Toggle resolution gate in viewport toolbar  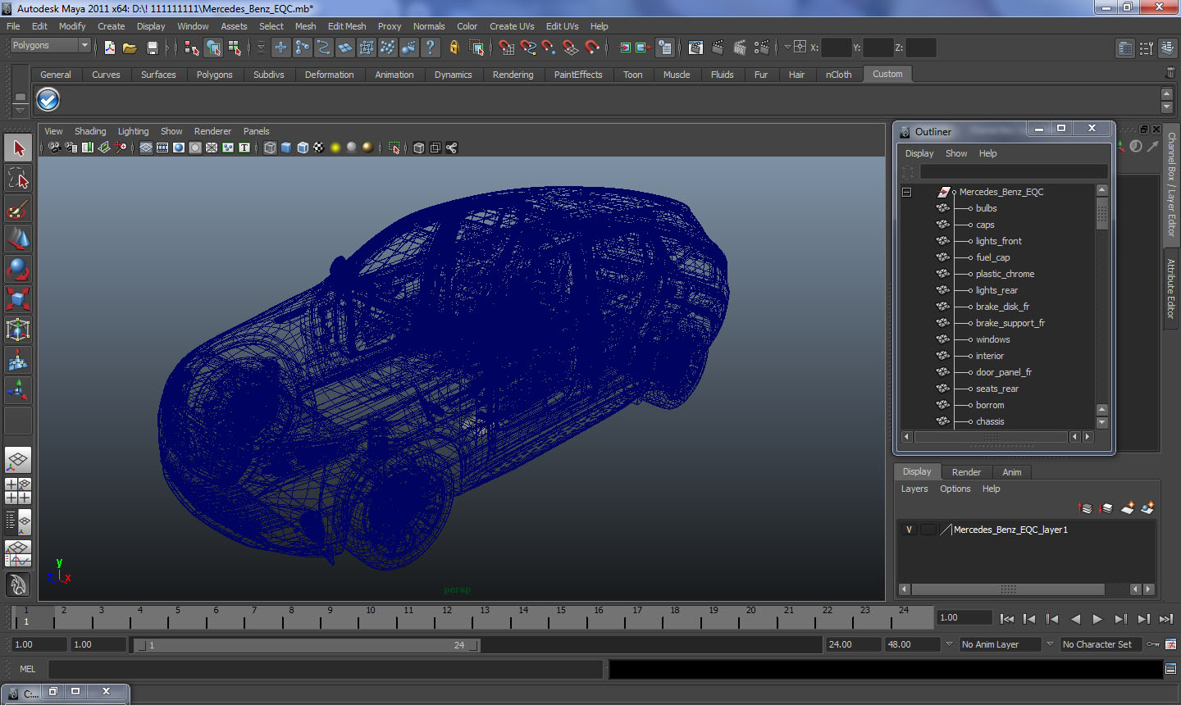tap(178, 148)
